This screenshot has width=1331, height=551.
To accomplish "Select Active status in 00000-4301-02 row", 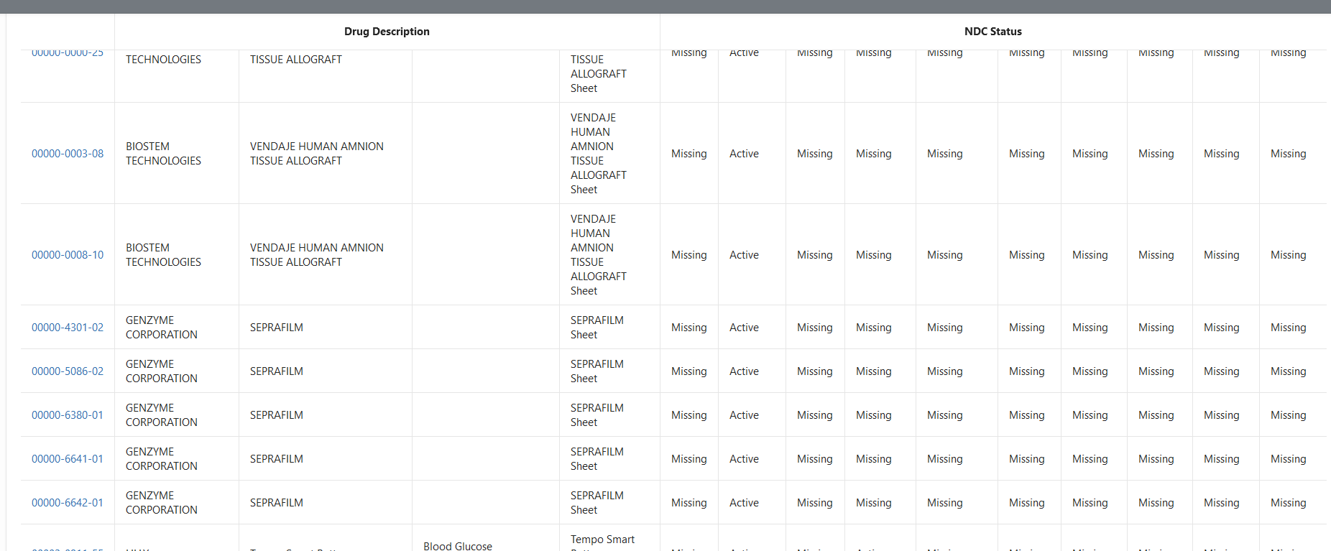I will (744, 328).
